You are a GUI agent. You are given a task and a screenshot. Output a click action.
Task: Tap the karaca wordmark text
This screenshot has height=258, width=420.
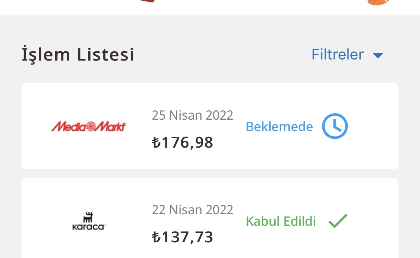pos(88,227)
